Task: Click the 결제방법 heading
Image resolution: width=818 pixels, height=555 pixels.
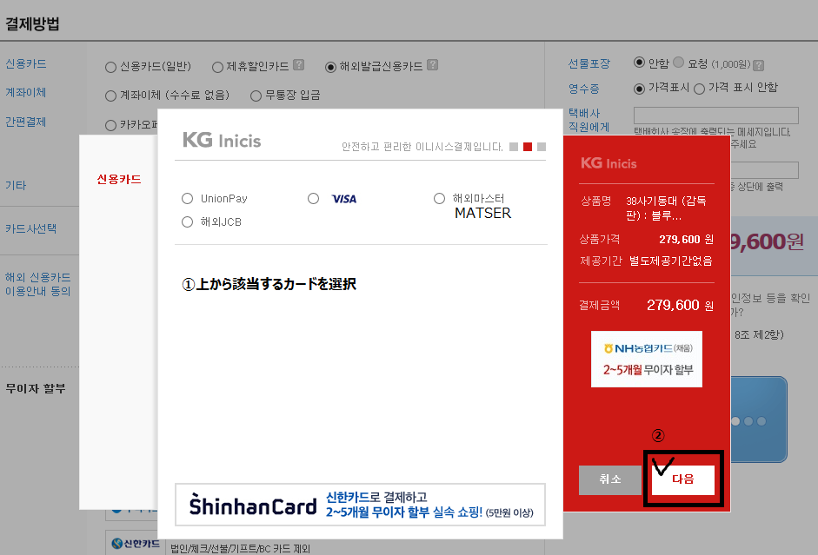Action: (x=32, y=24)
